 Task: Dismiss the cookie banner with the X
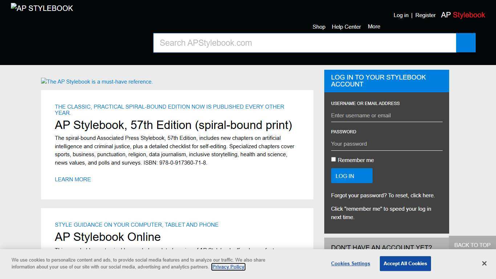[x=484, y=263]
